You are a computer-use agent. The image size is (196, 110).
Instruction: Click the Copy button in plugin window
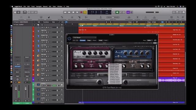coord(89,40)
